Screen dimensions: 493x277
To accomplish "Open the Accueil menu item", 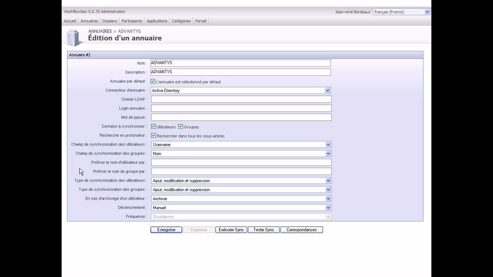I will pyautogui.click(x=70, y=21).
